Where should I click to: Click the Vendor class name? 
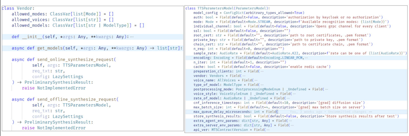pyautogui.click(x=24, y=8)
